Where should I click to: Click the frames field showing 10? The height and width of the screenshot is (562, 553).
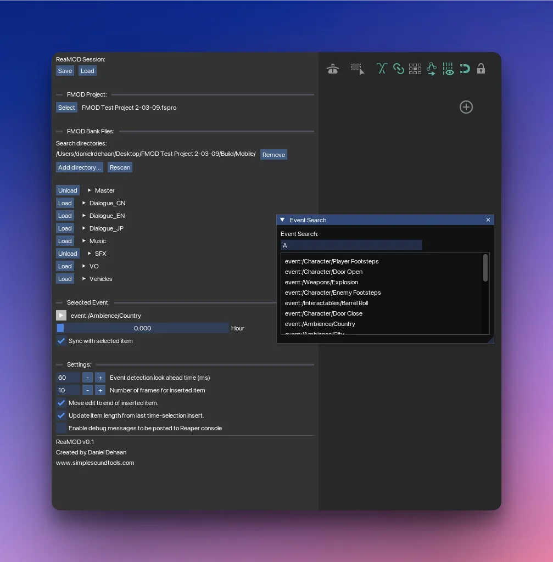(68, 390)
